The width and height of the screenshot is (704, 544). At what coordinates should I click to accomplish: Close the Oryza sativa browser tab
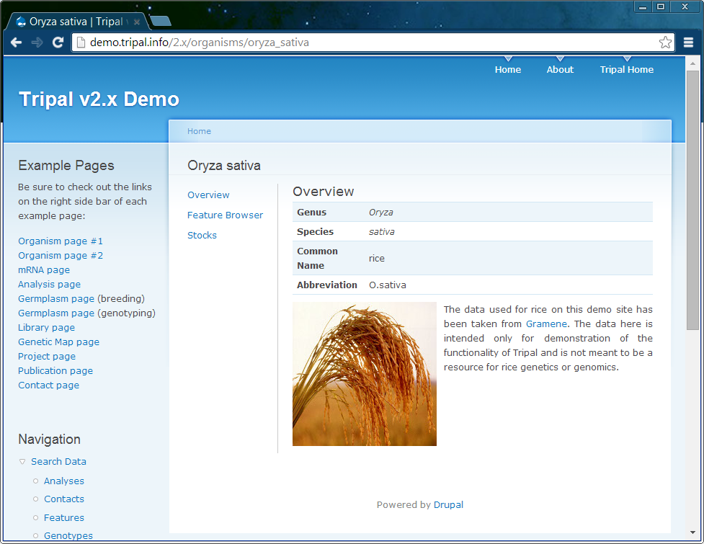[x=137, y=22]
